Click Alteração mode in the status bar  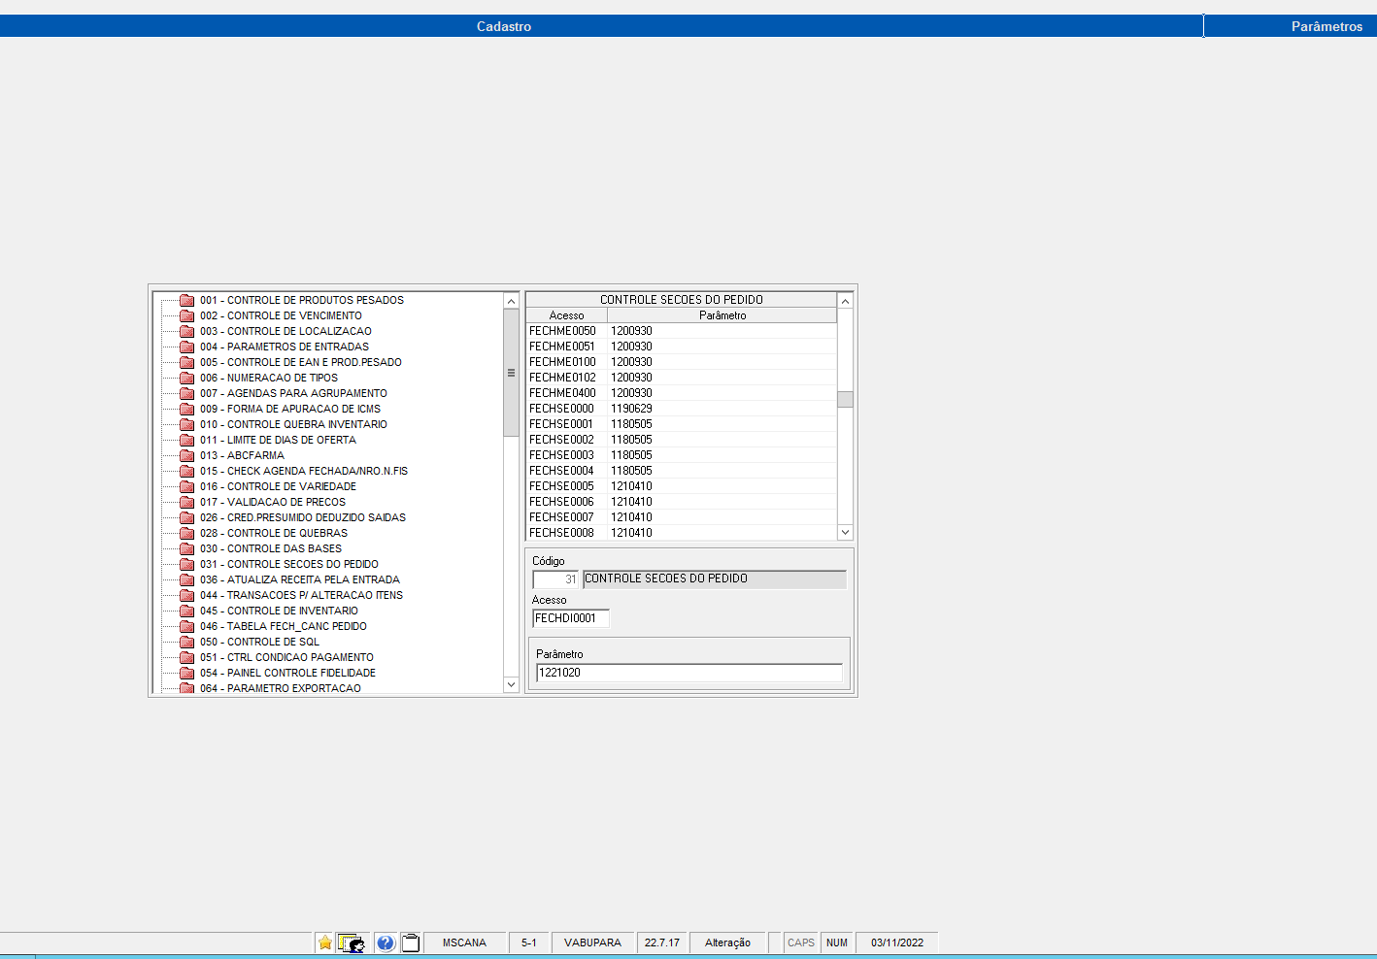pos(727,942)
